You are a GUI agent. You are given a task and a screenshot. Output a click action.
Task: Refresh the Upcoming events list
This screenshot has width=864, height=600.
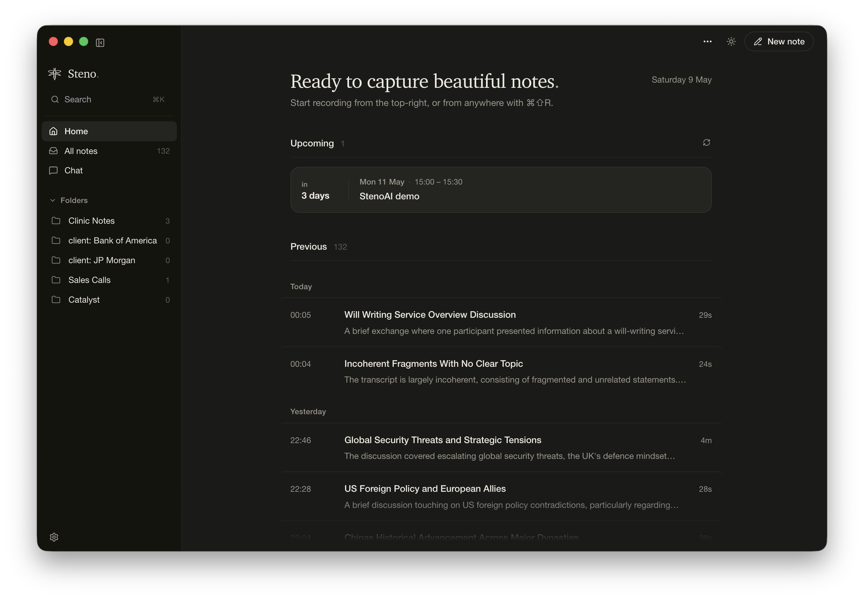[706, 142]
